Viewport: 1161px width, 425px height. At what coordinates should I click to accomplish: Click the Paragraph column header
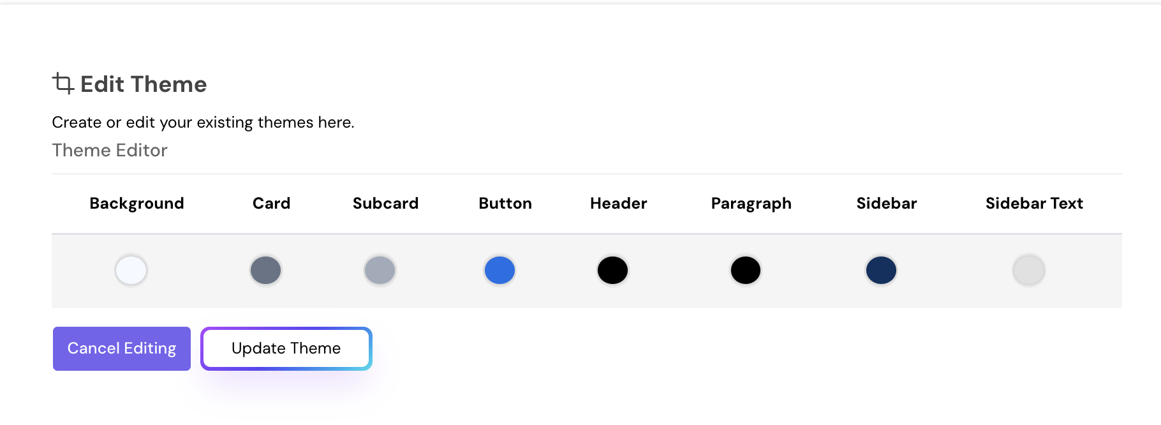pos(751,203)
